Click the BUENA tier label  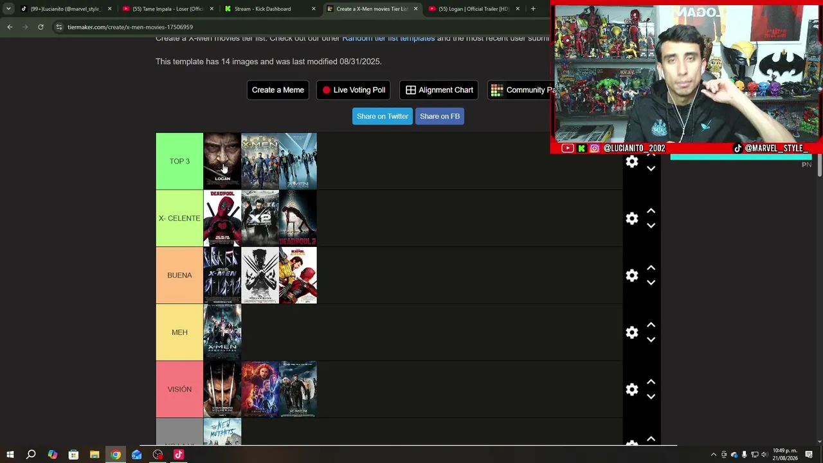(x=179, y=275)
